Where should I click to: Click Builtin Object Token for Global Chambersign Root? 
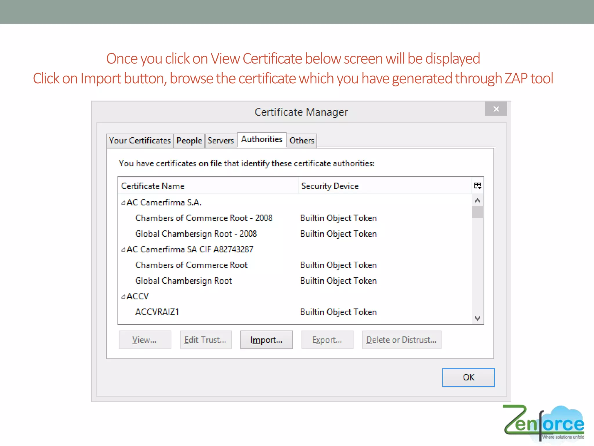(338, 281)
